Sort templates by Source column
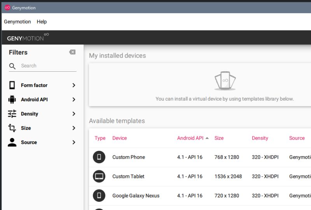The image size is (311, 210). 297,138
